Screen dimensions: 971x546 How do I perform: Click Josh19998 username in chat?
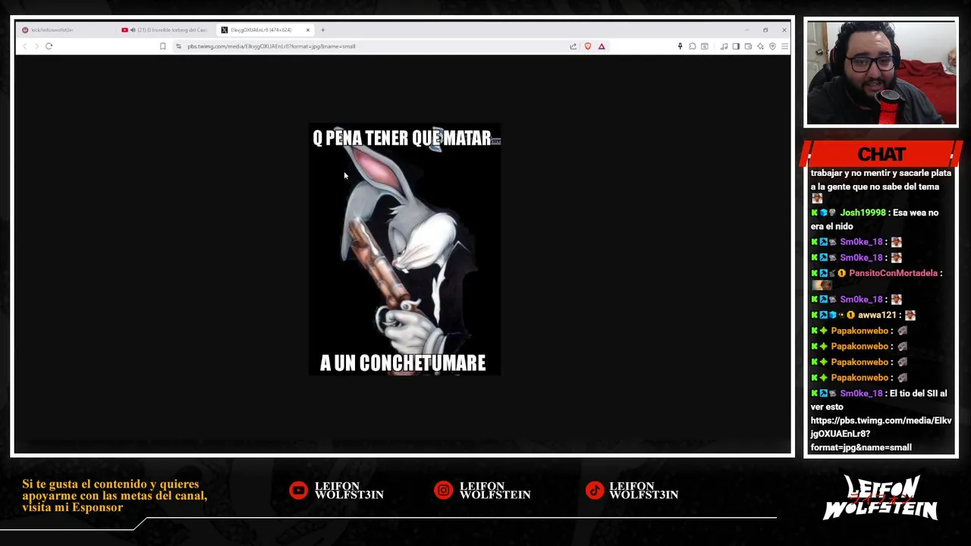pyautogui.click(x=863, y=213)
